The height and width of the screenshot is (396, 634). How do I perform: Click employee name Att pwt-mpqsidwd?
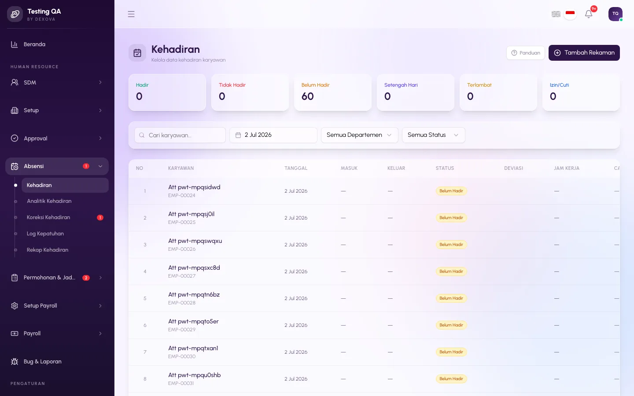tap(194, 187)
